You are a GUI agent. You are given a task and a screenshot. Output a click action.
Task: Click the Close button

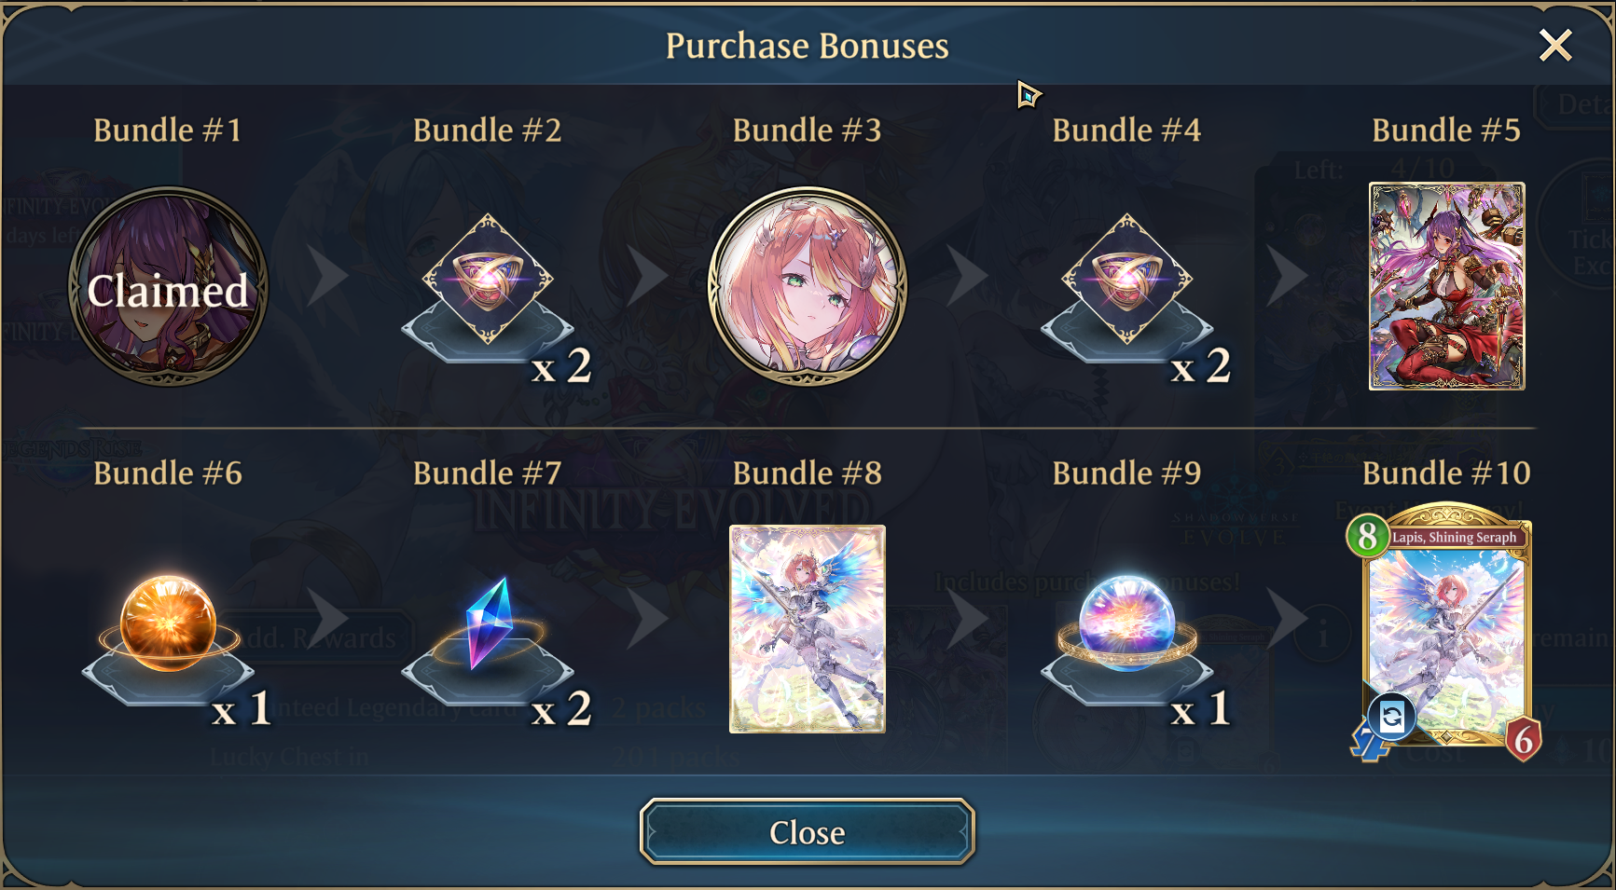(808, 831)
